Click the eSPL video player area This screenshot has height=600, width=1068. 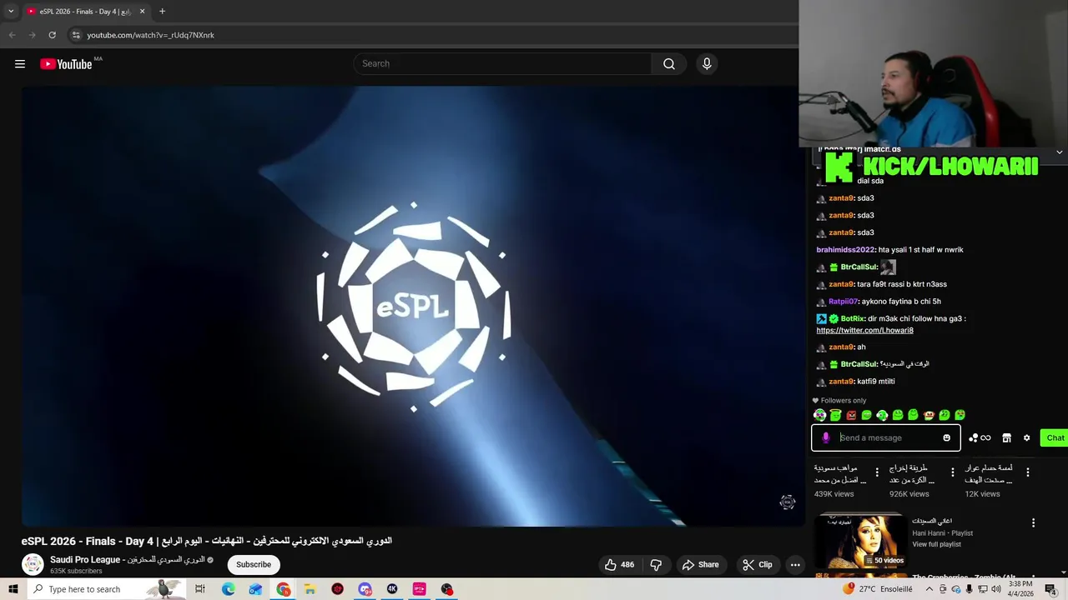[x=413, y=306]
